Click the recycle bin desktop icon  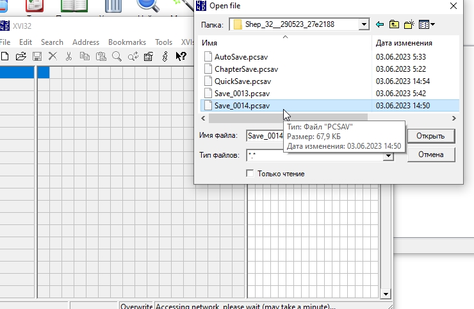tap(113, 6)
